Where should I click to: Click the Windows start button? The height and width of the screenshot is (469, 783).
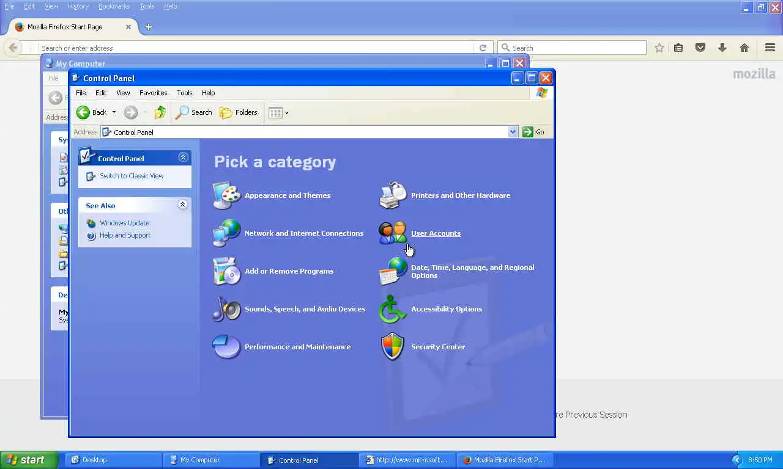click(29, 460)
